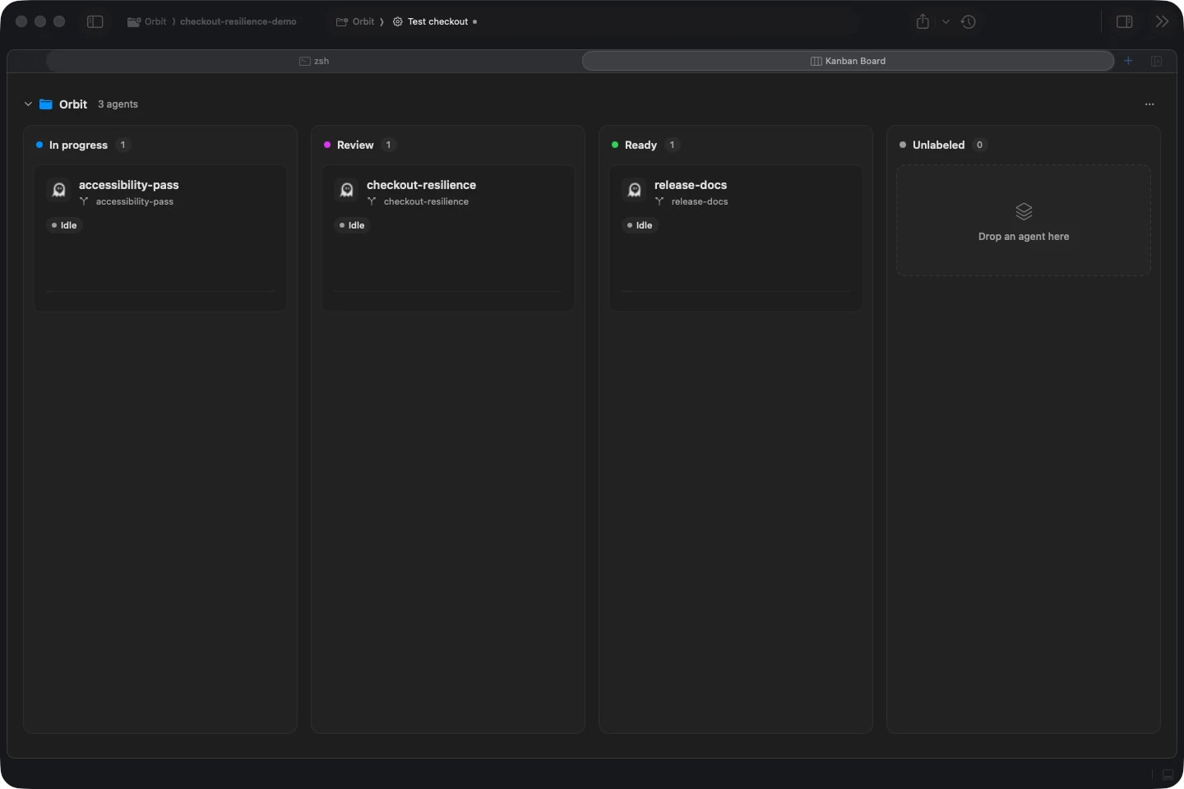Click the double-chevron overflow icon
This screenshot has width=1184, height=789.
(1162, 21)
